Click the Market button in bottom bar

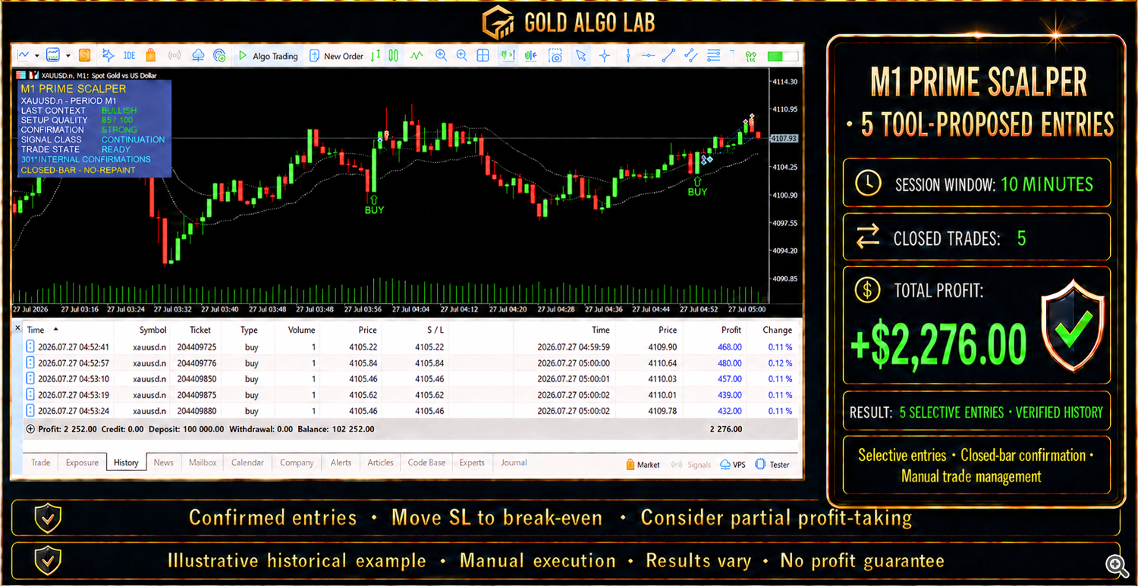click(643, 464)
